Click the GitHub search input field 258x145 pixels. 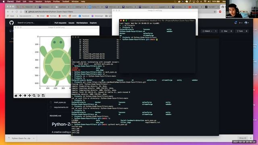click(x=34, y=23)
